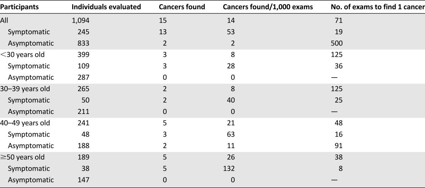Select the No. of exams header
Screen dimensions: 425x188
378,7
